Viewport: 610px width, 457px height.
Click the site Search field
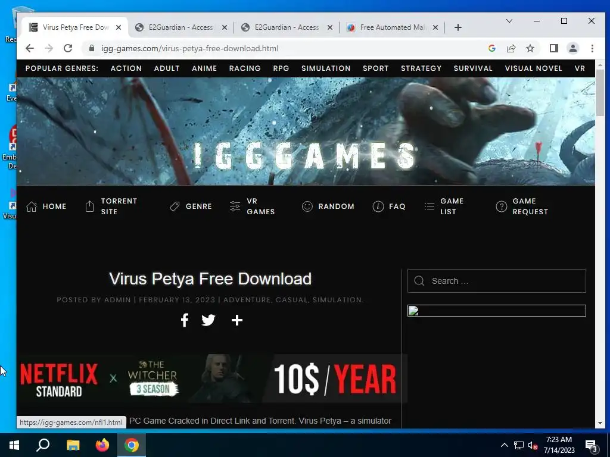coord(496,281)
